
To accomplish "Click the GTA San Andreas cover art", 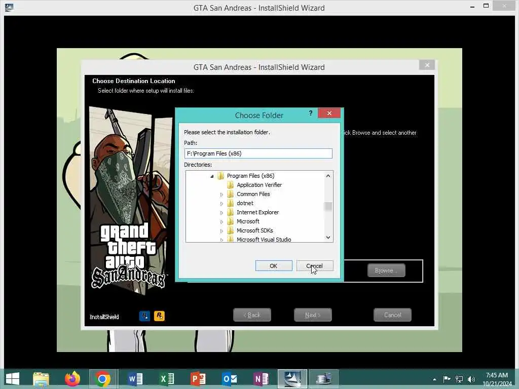I will (130, 201).
